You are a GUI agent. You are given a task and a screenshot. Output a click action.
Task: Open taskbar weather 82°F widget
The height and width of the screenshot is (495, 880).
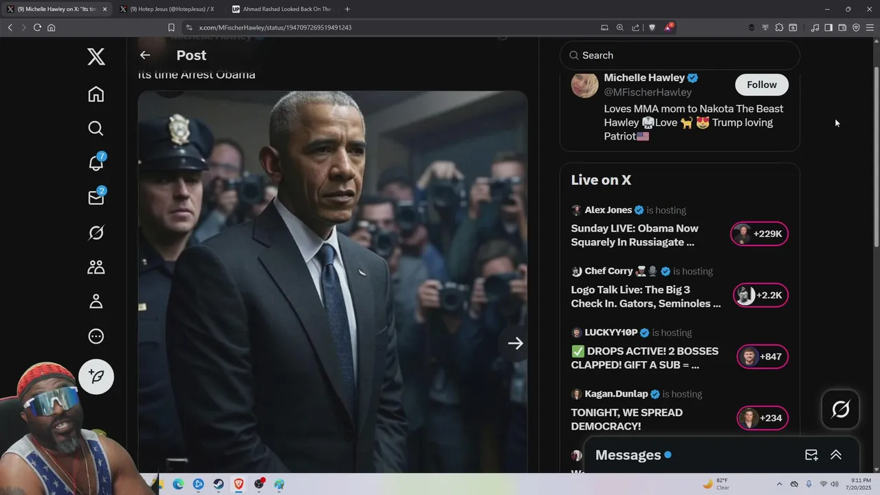(716, 484)
